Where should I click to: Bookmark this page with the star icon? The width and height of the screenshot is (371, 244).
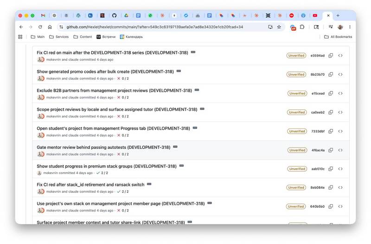(x=279, y=27)
